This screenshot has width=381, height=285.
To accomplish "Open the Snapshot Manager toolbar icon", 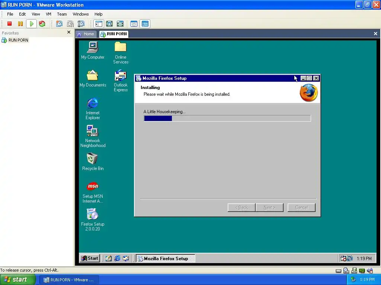I will (81, 24).
